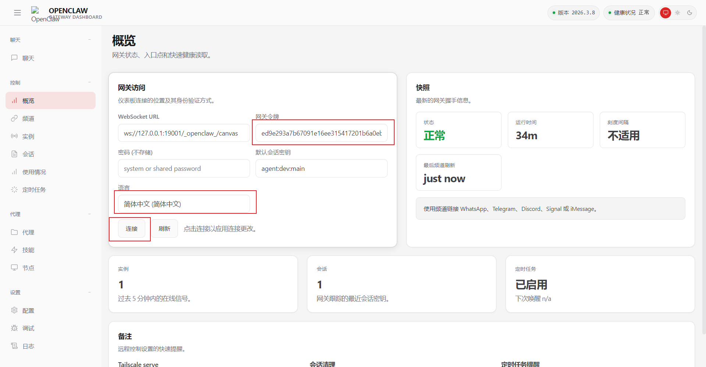Open the 配置 gear icon
This screenshot has width=706, height=367.
14,310
